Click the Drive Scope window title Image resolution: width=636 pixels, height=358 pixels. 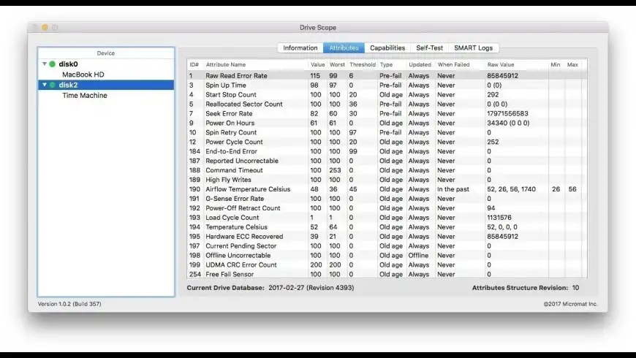(x=317, y=28)
